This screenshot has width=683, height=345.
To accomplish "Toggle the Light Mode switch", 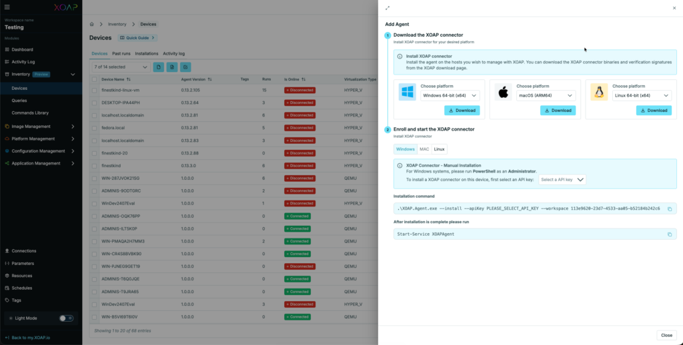I will pyautogui.click(x=66, y=318).
